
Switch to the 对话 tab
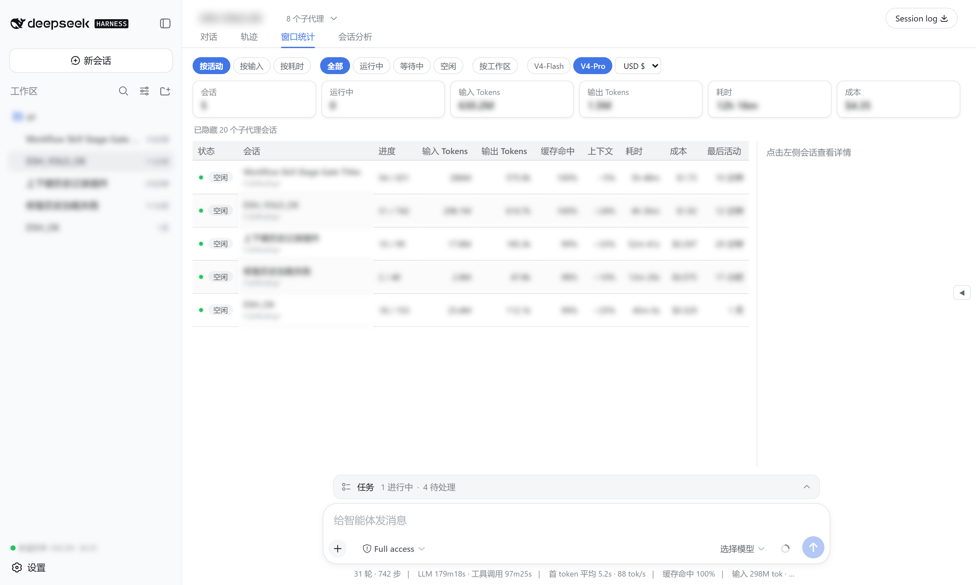(x=209, y=37)
